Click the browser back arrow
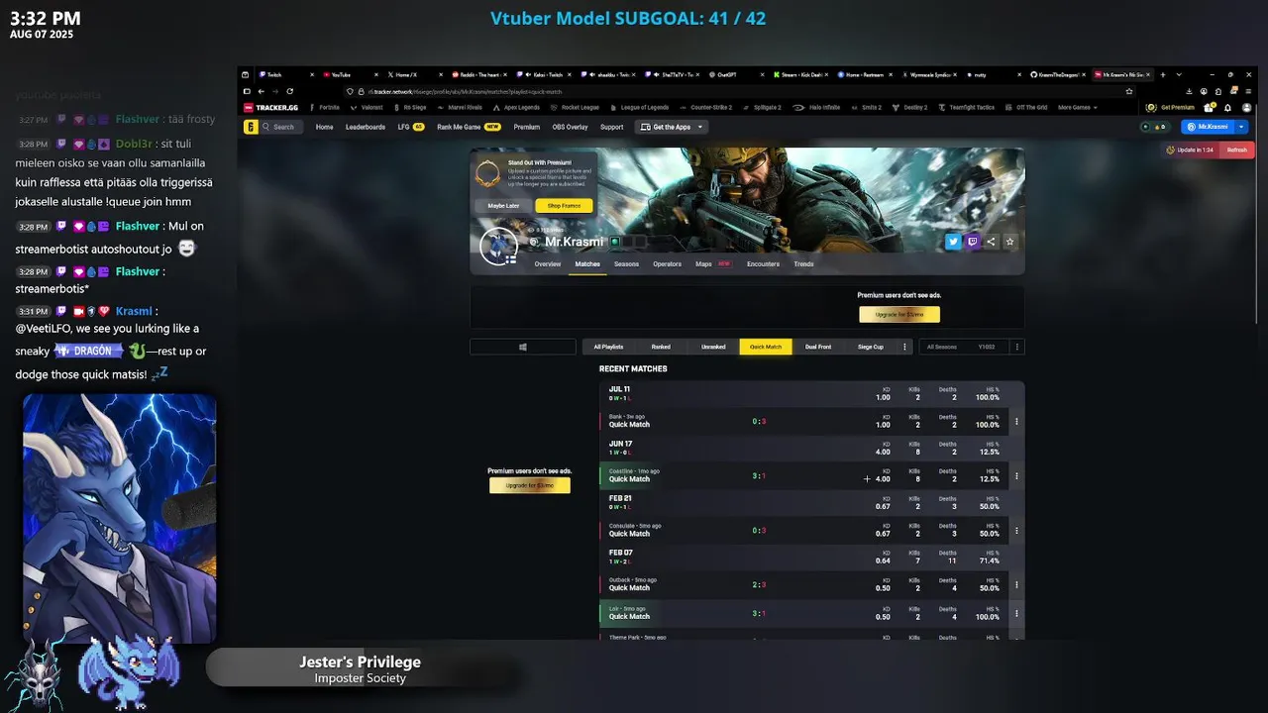 point(262,91)
